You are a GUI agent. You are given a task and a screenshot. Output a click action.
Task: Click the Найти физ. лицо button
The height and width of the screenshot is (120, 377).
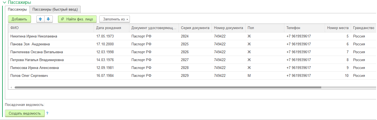coord(77,19)
